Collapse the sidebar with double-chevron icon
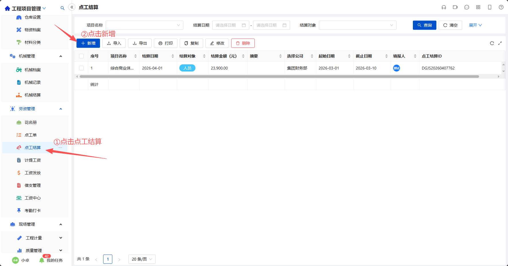Screen dimensions: 508x266 tap(72, 7)
